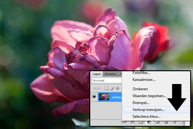Click the Achtergrond layer name
The image size is (193, 129).
(x=116, y=97)
